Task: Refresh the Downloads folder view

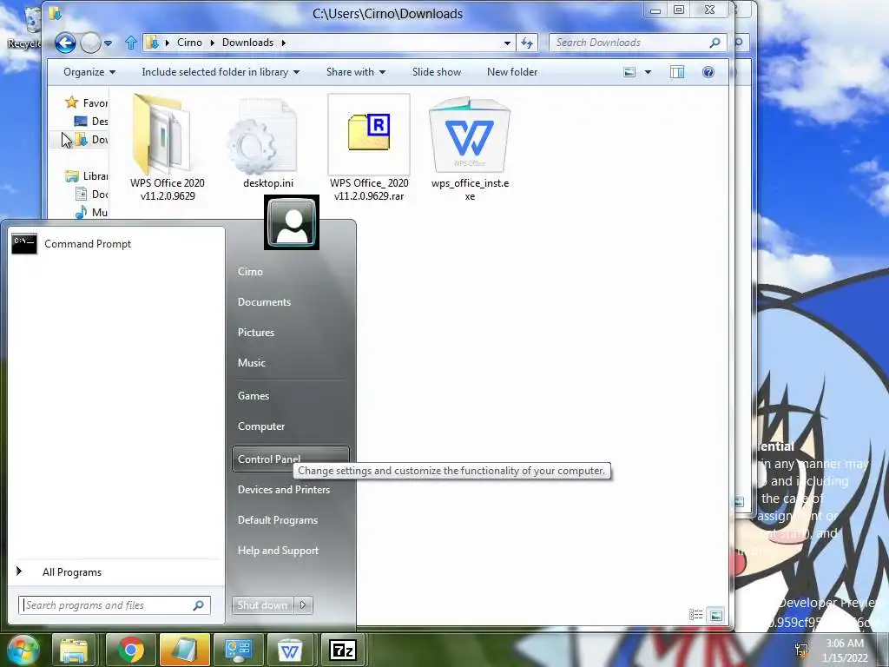Action: 527,43
